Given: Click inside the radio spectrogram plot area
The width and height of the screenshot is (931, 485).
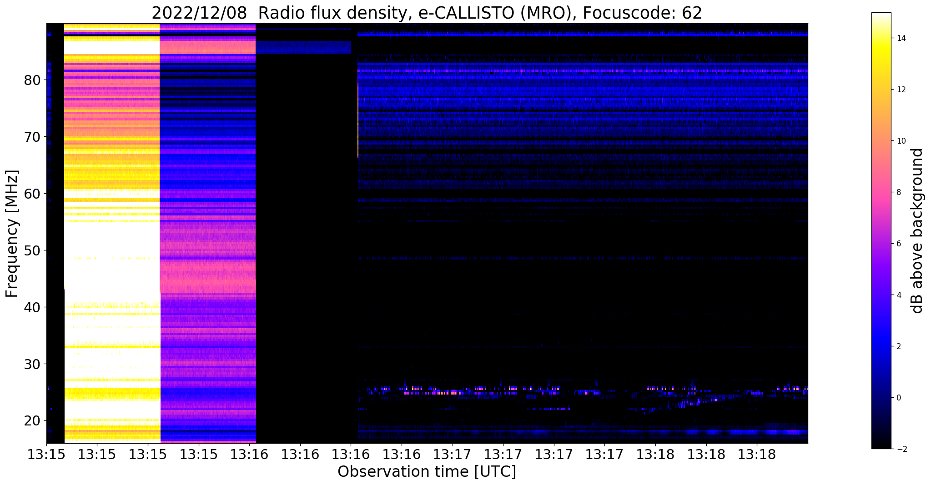Looking at the screenshot, I should coord(427,233).
